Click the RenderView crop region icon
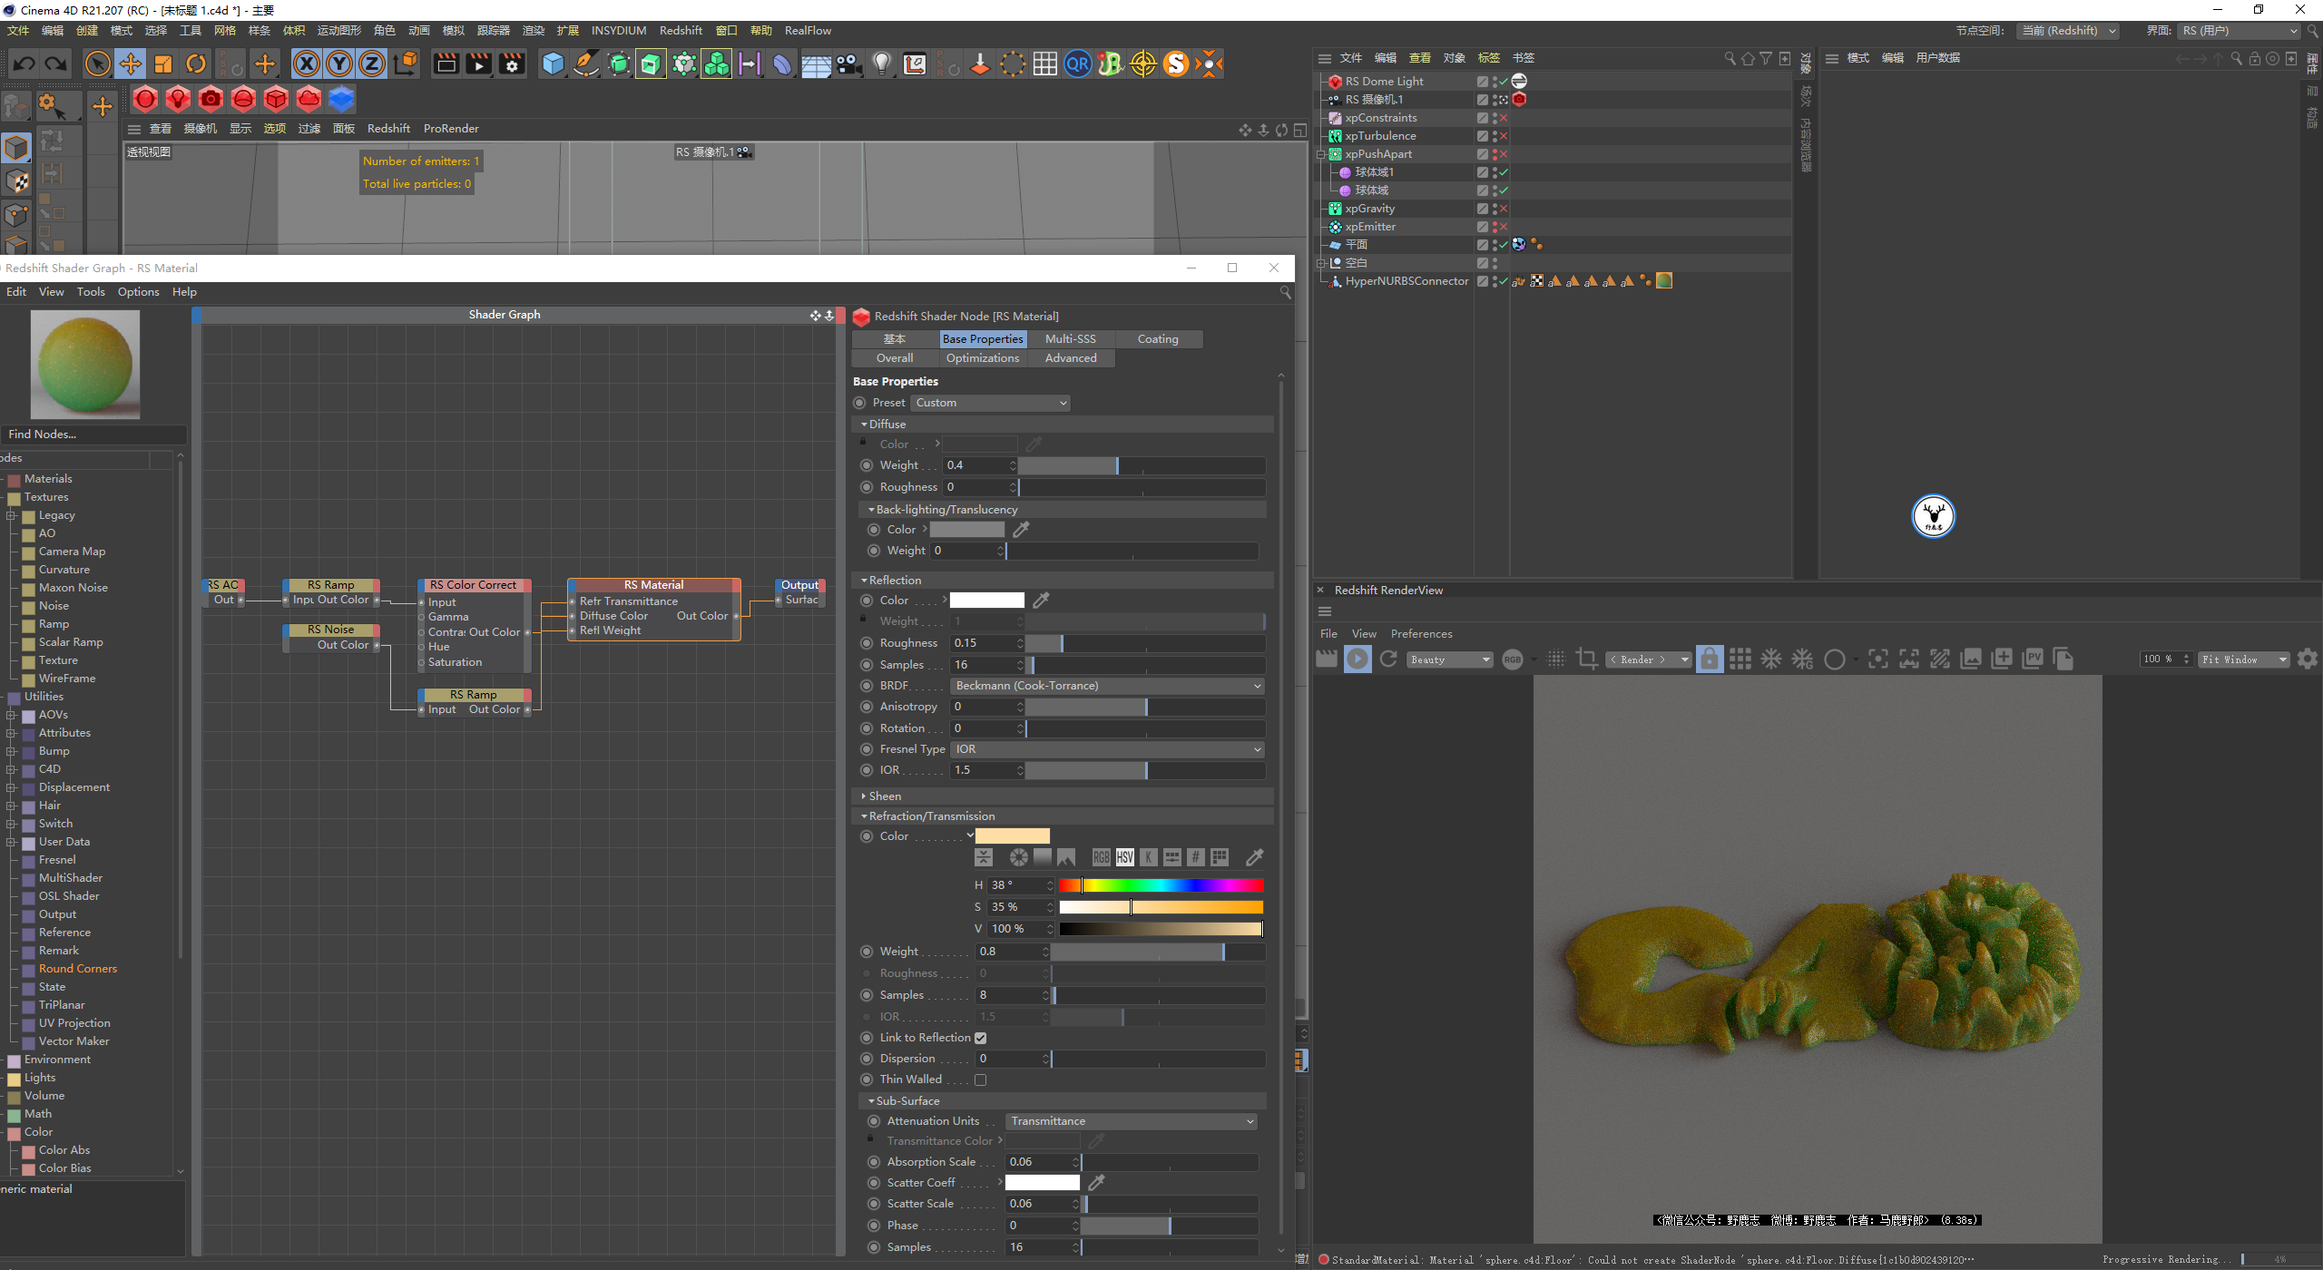 point(1586,659)
